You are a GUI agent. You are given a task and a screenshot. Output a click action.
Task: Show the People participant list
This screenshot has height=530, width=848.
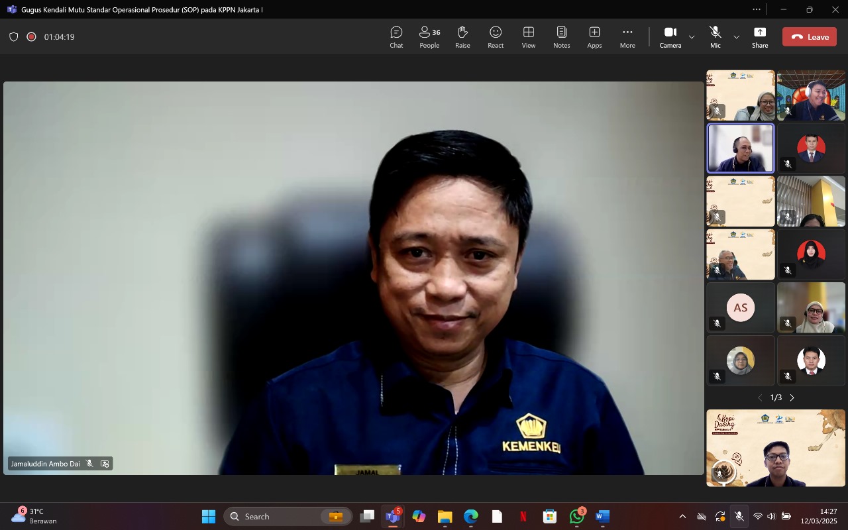click(429, 37)
